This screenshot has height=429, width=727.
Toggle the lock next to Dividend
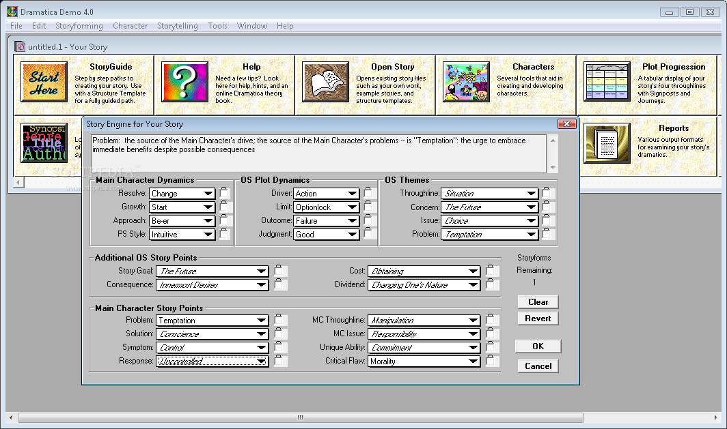pos(490,284)
